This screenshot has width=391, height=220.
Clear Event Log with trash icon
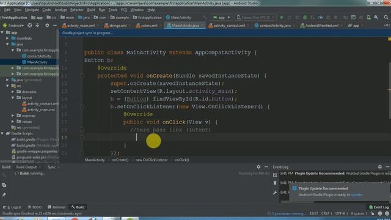pos(275,183)
